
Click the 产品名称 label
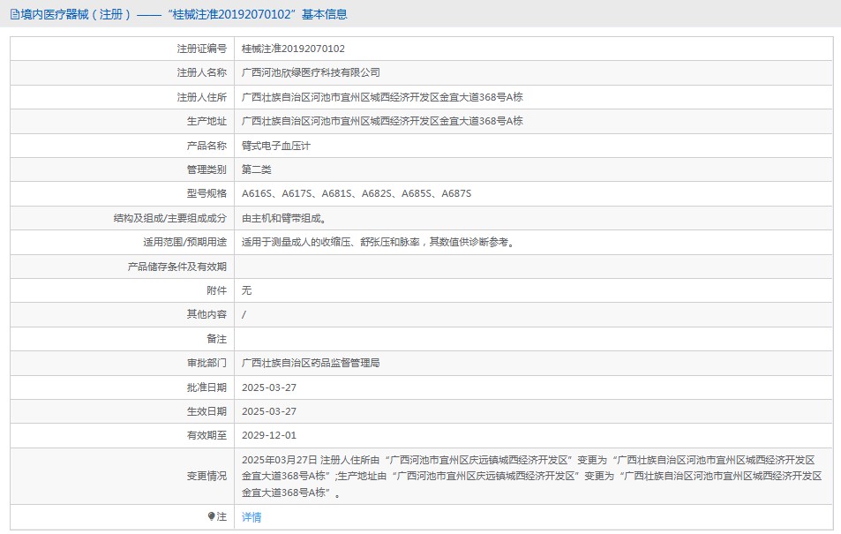point(206,146)
